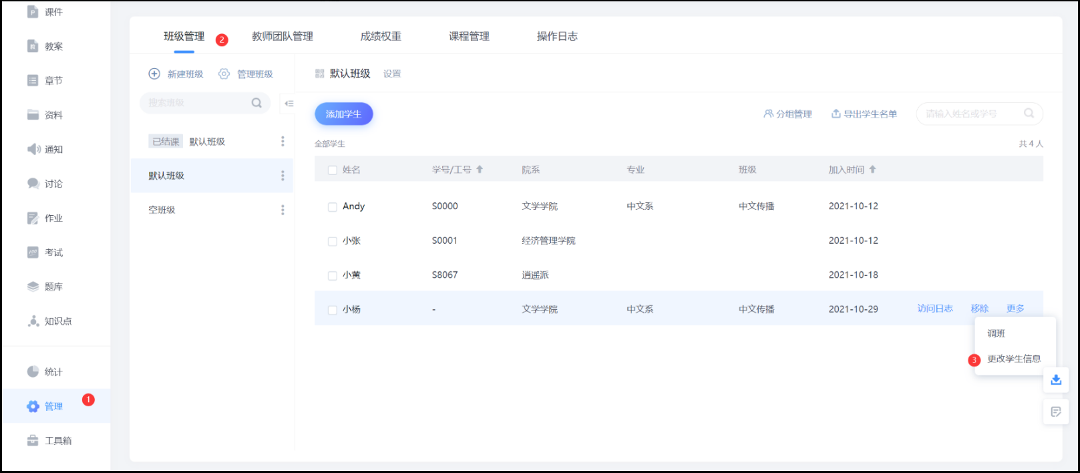
Task: Sort by 加入时间 column arrow
Action: [x=872, y=170]
